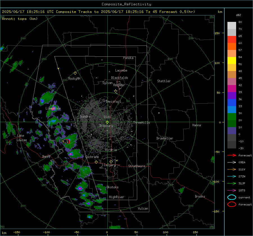Click the orange 111V arrow legend icon
The height and width of the screenshot is (236, 253).
pos(232,169)
